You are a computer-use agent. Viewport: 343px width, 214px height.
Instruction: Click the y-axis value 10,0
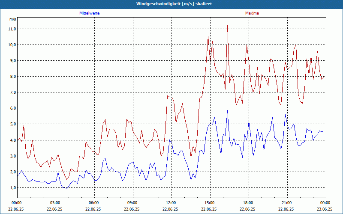pyautogui.click(x=12, y=45)
